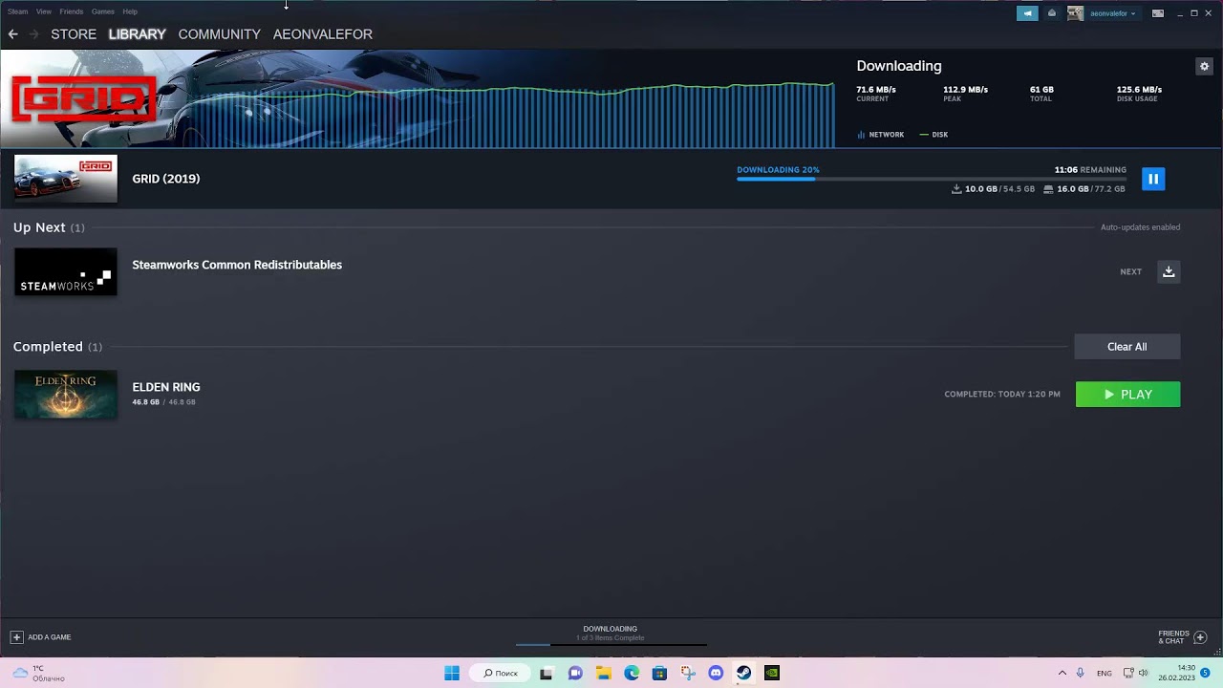Expand the aeonvalefor account dropdown
The height and width of the screenshot is (688, 1223).
1113,13
